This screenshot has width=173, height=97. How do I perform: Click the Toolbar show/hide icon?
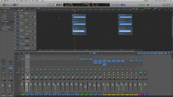[x=9, y=5]
